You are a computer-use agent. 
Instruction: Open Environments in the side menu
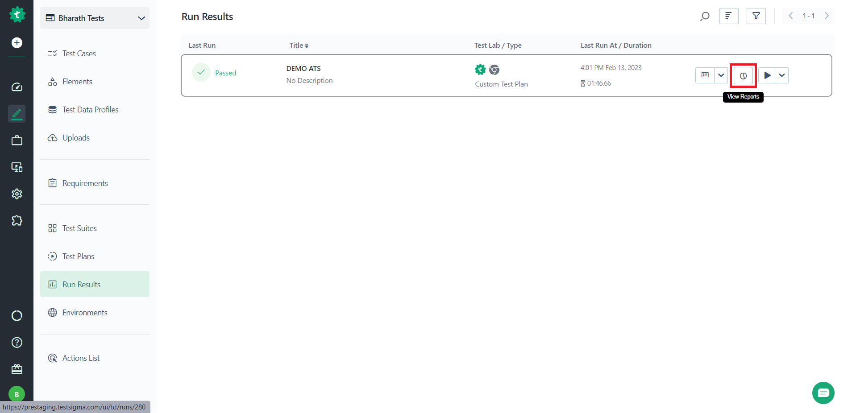click(95, 313)
